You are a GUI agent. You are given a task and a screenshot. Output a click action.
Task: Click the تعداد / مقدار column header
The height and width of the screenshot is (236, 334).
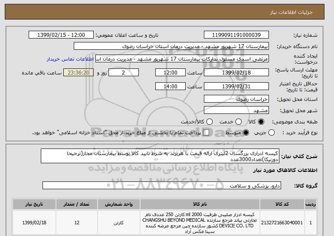pos(77,204)
